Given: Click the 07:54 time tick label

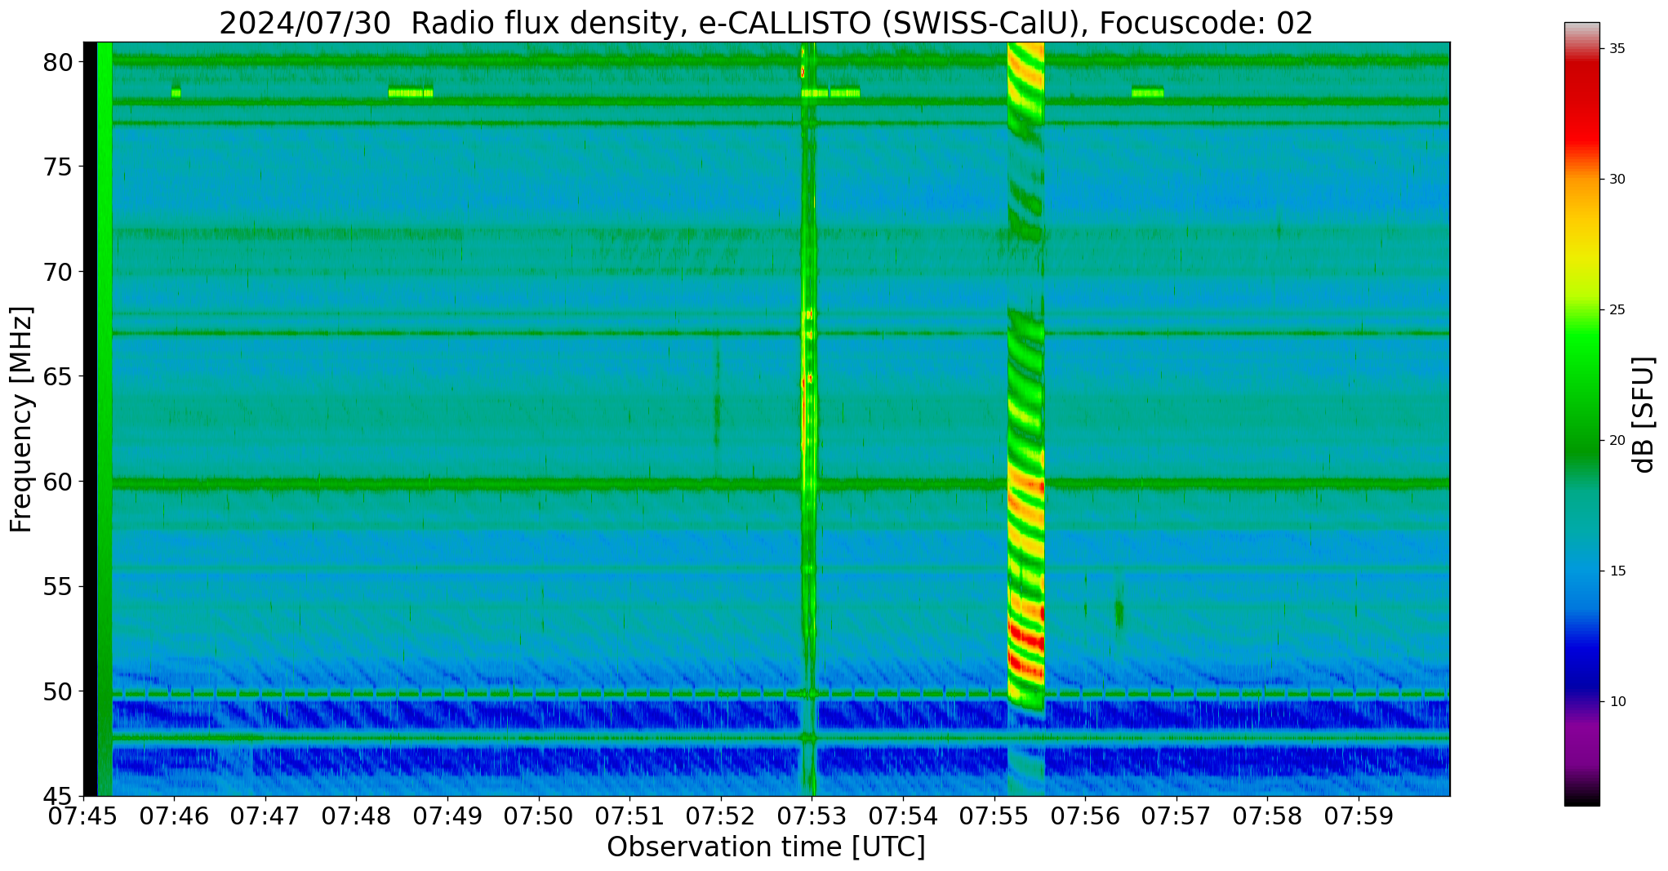Looking at the screenshot, I should click(903, 817).
